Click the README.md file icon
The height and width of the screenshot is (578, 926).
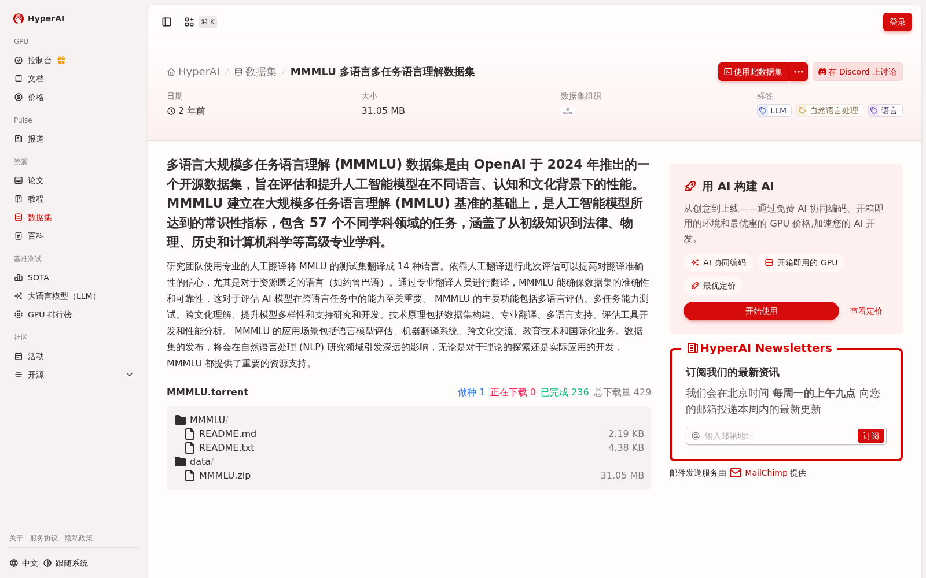coord(190,433)
